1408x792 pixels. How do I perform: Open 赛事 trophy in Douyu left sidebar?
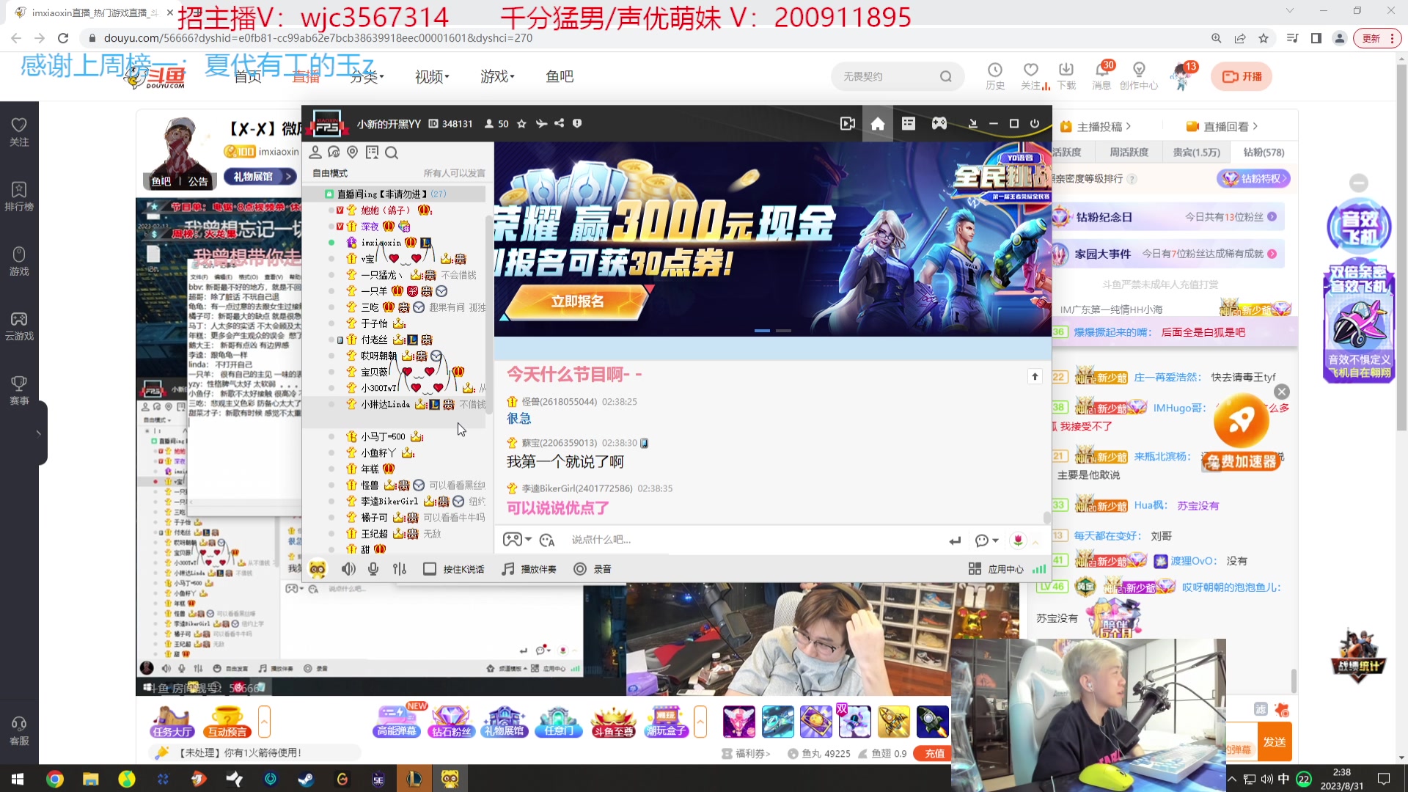tap(19, 390)
